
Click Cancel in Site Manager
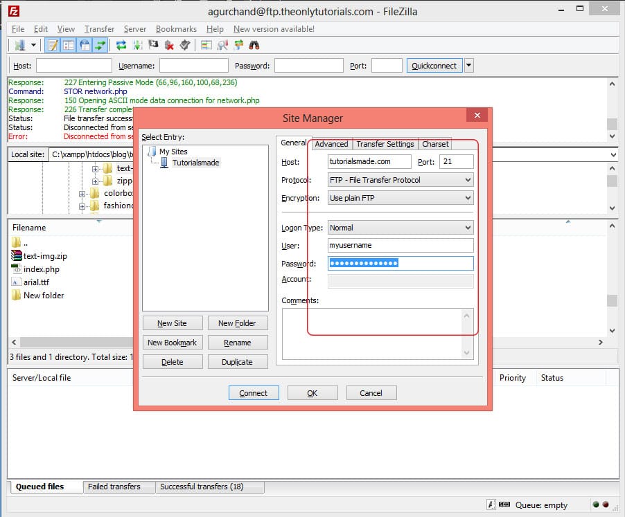[371, 393]
